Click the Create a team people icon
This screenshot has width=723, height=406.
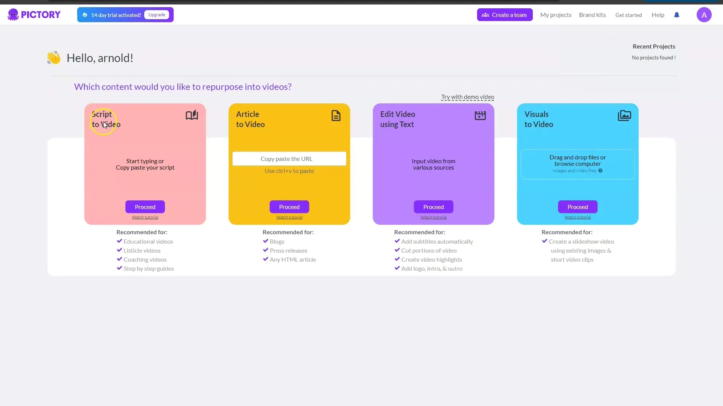click(485, 14)
